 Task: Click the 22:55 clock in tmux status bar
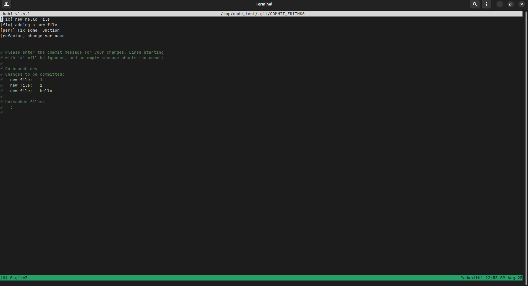[491, 278]
